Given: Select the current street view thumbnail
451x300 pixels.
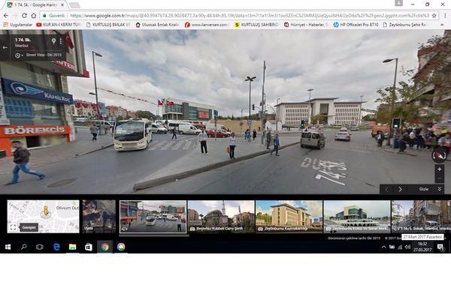Looking at the screenshot, I should [153, 217].
